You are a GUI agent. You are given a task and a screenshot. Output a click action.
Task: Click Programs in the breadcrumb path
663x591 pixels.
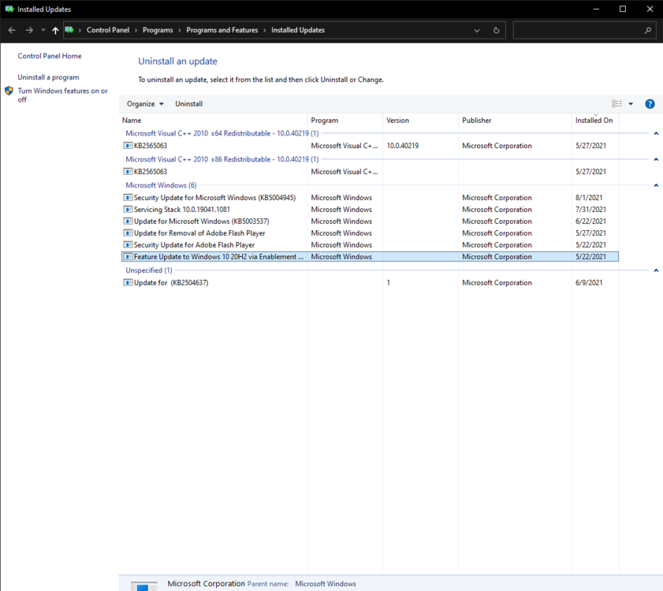click(x=158, y=31)
